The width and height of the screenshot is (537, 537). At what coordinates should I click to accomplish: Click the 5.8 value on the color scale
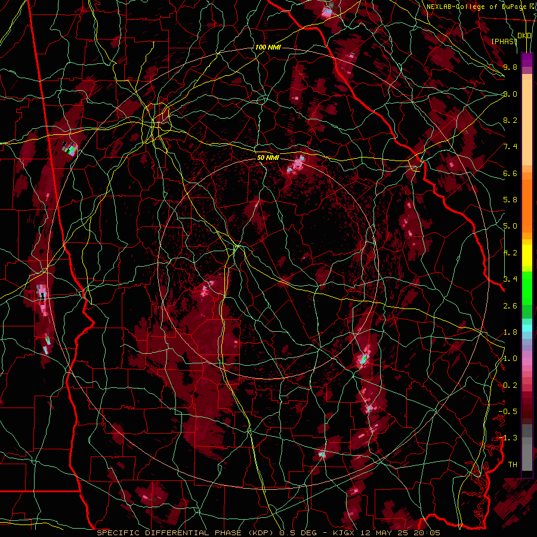(510, 200)
